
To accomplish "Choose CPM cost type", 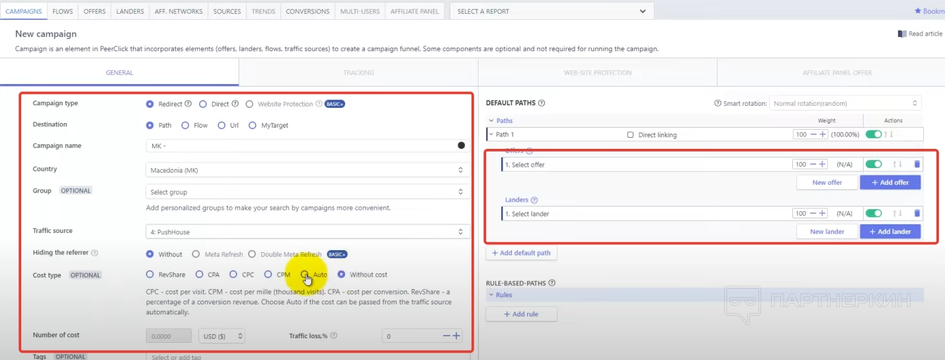I will tap(268, 274).
